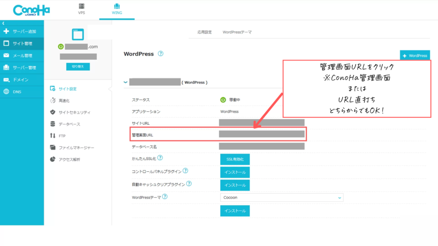Click the + WordPress add button
The image size is (438, 246).
[x=415, y=56]
